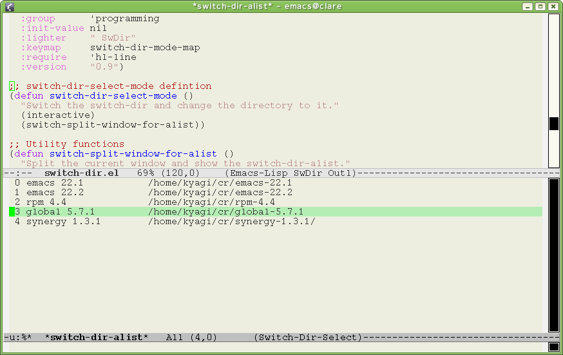Click *switch-dir-alist* name in lower mode line
This screenshot has width=563, height=355.
pos(96,338)
